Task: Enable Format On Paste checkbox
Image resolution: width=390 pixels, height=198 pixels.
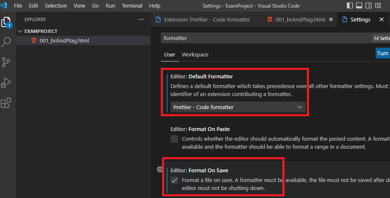Action: point(174,139)
